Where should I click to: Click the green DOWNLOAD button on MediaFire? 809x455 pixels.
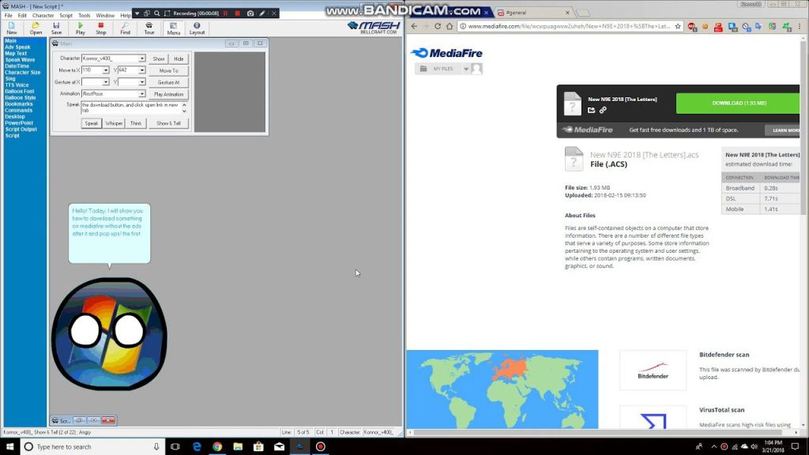(x=738, y=103)
